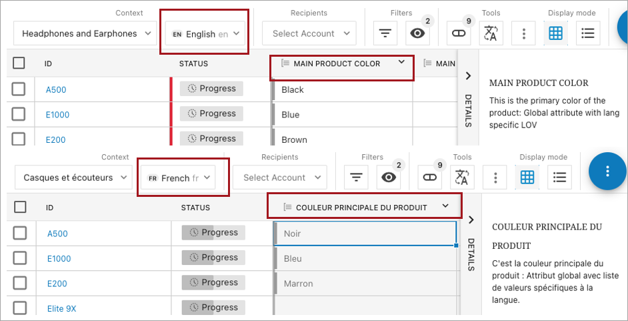Toggle the eye visibility filter in top toolbar
628x321 pixels.
418,33
